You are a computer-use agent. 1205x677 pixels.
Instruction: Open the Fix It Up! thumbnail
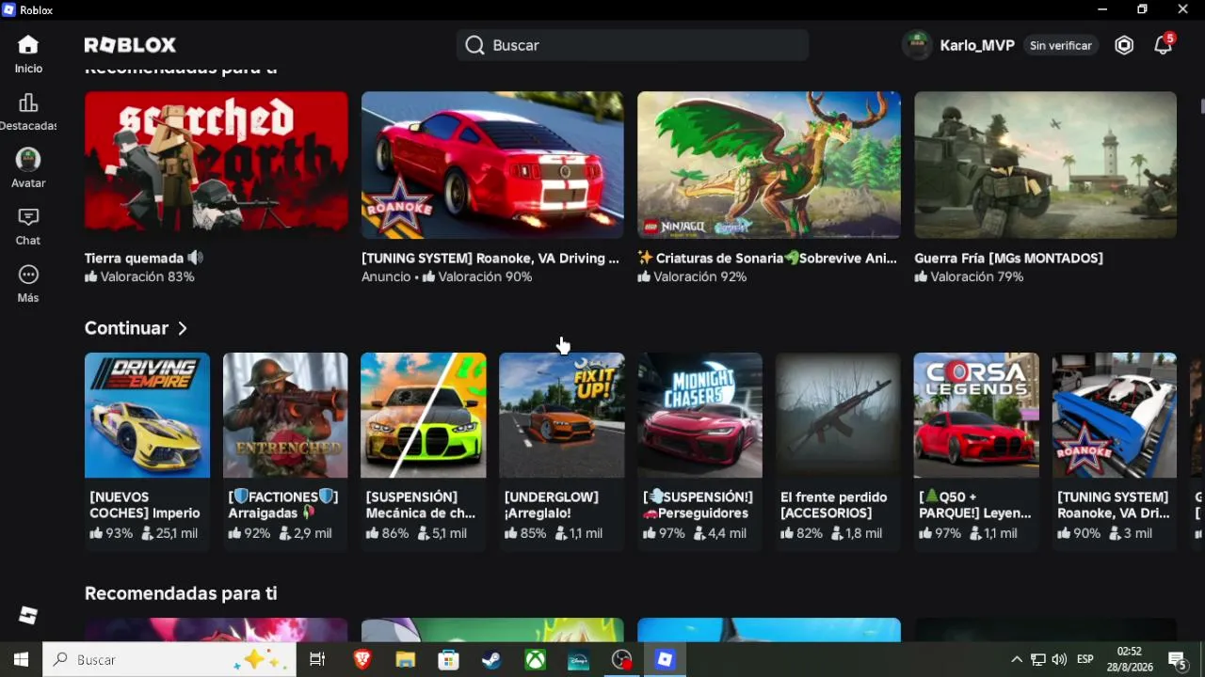pos(562,415)
